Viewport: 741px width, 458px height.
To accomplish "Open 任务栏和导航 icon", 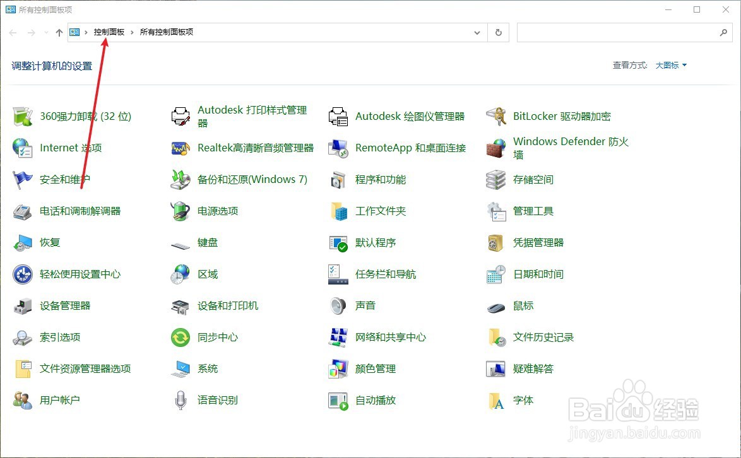I will 338,274.
